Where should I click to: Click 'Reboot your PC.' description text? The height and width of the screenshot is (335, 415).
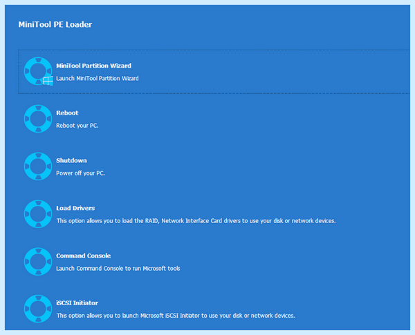tap(77, 126)
